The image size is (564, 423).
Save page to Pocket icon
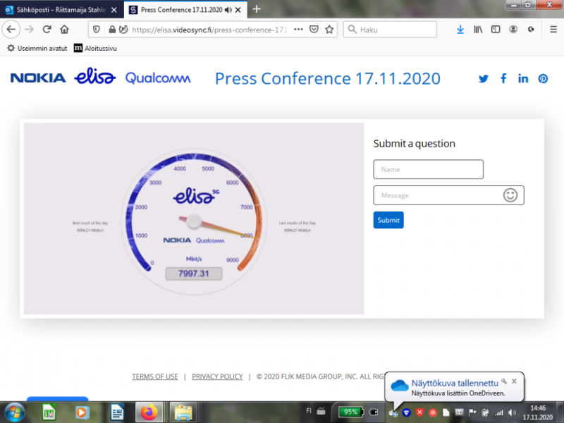[x=314, y=30]
